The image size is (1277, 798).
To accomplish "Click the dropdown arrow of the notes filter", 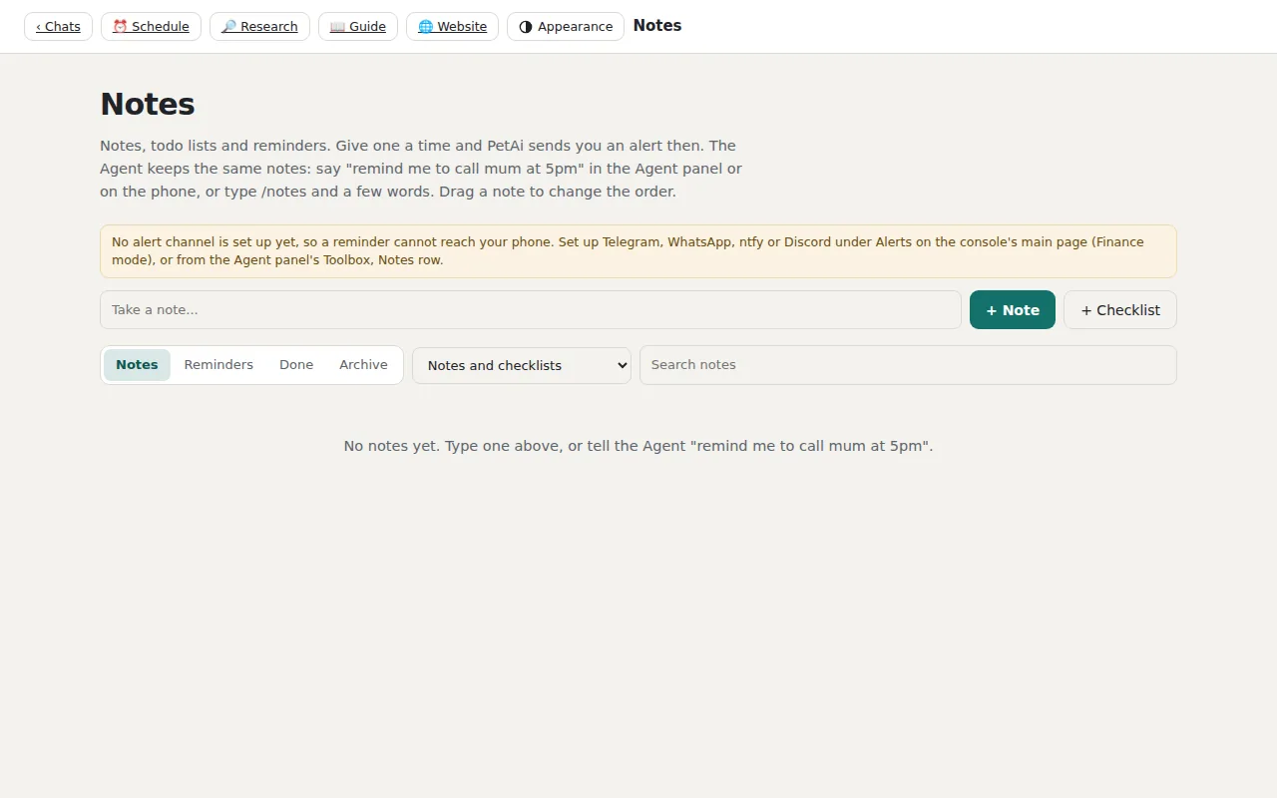I will (622, 365).
